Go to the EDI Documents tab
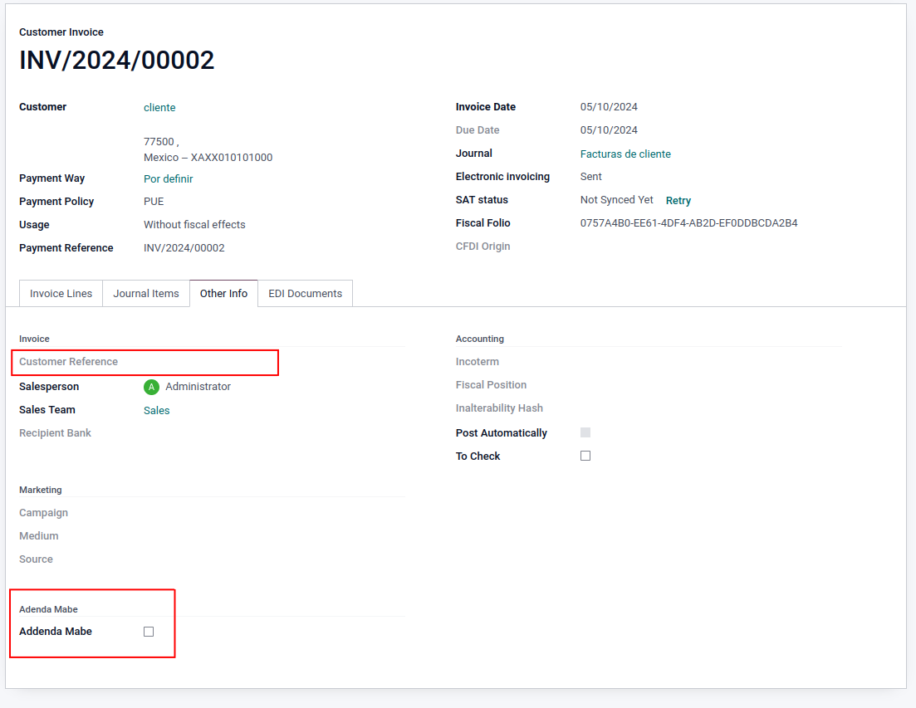The height and width of the screenshot is (708, 916). click(x=305, y=294)
